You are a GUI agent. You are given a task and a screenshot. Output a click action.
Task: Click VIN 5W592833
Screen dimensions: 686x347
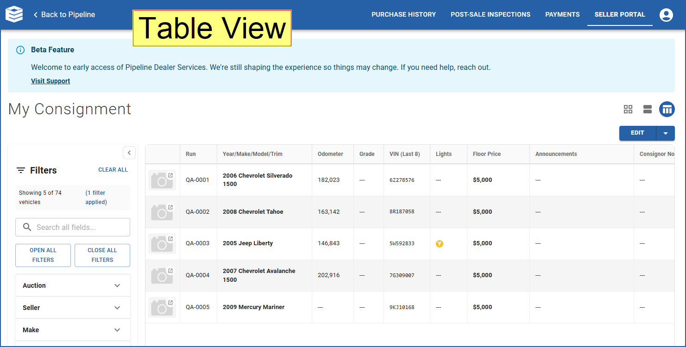402,243
